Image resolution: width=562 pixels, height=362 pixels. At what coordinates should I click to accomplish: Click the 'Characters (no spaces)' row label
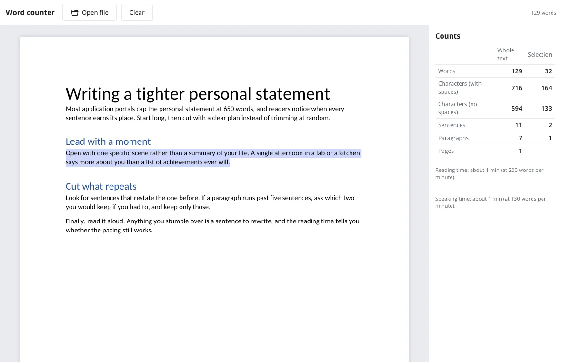pos(457,108)
